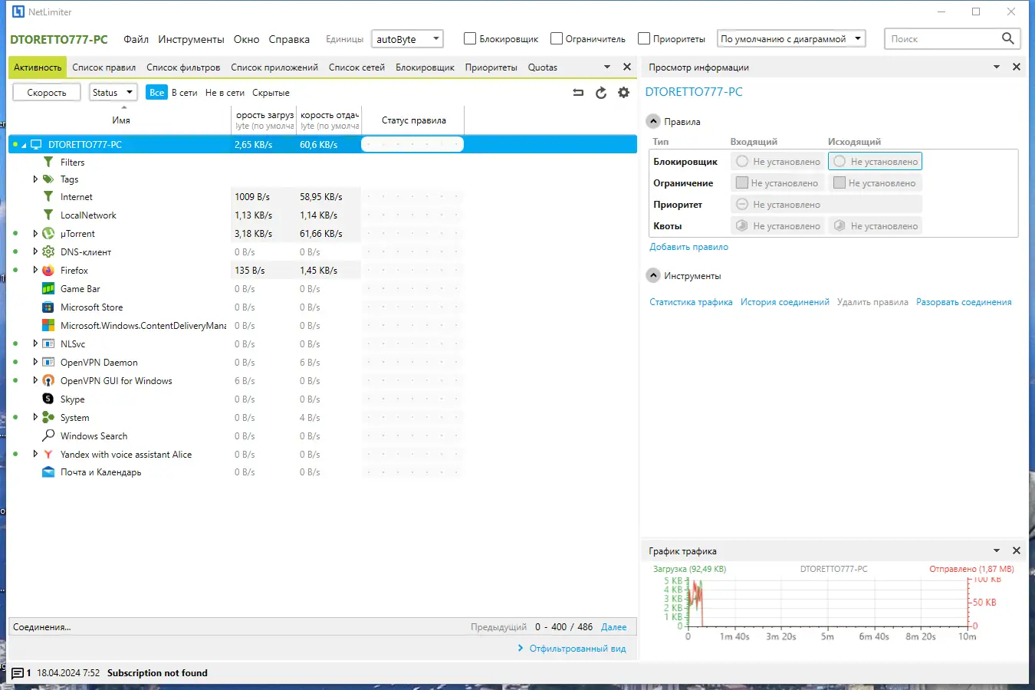Viewport: 1035px width, 690px height.
Task: Refresh the activity list
Action: (600, 92)
